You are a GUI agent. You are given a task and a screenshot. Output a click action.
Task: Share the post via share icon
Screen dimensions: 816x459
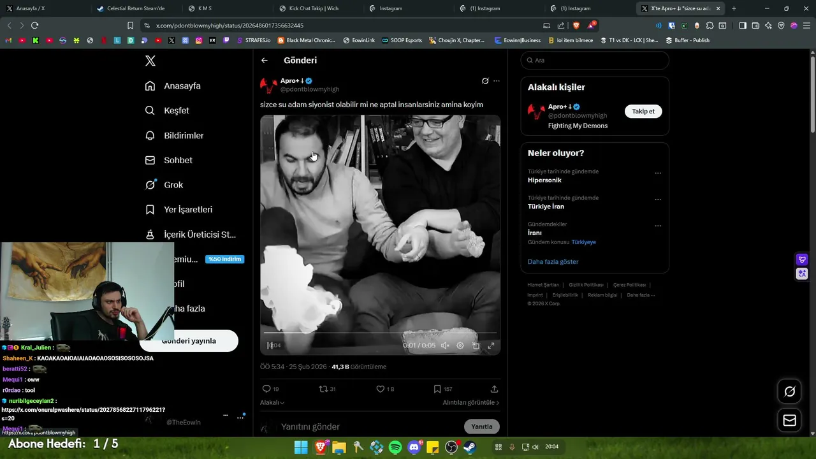pyautogui.click(x=494, y=389)
